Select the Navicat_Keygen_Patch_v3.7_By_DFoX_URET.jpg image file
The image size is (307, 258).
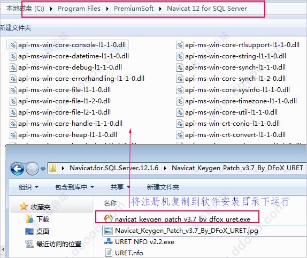click(x=181, y=231)
